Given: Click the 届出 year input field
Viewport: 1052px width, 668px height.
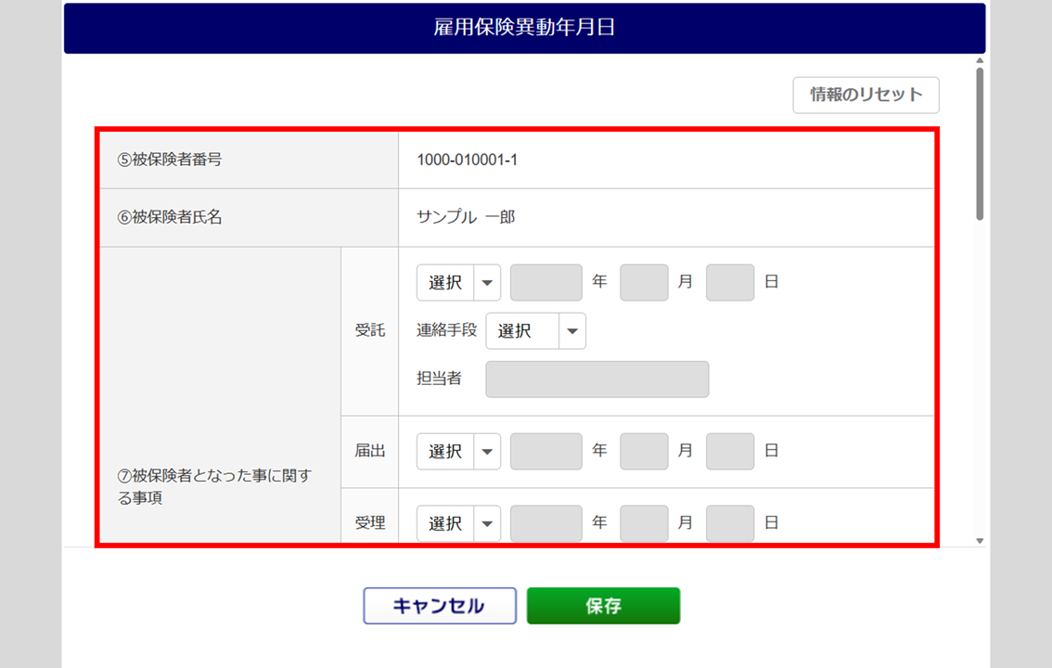Looking at the screenshot, I should tap(545, 452).
